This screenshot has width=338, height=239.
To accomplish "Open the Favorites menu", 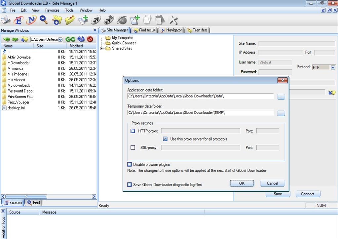I will pyautogui.click(x=52, y=10).
